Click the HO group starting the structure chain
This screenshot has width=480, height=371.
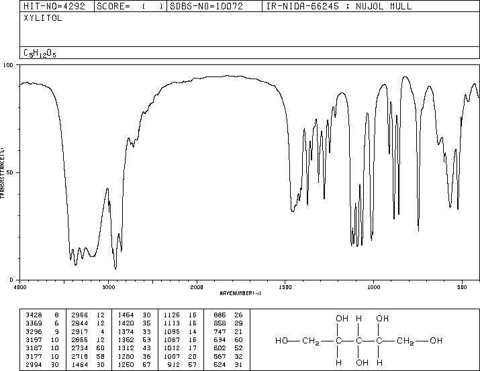pyautogui.click(x=281, y=341)
